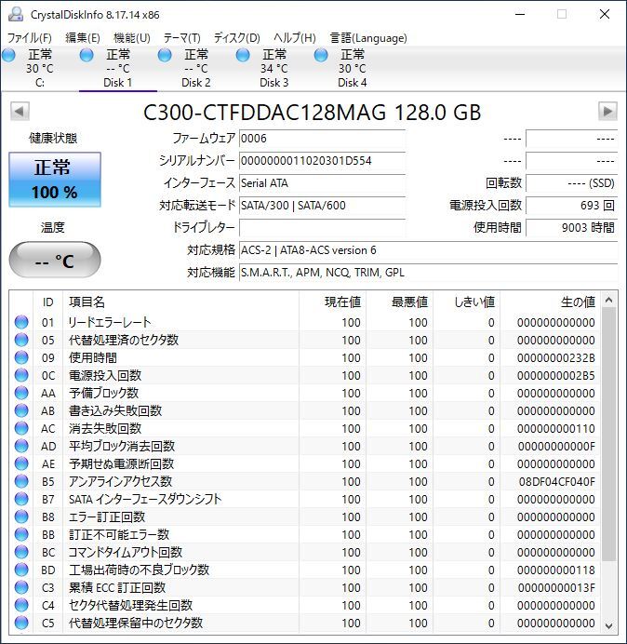627x644 pixels.
Task: Click the status orb for Disk 2
Action: click(165, 55)
